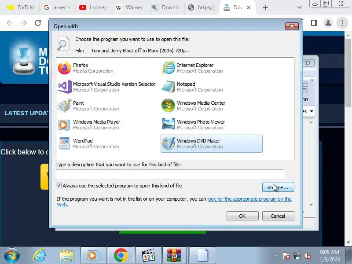This screenshot has width=352, height=264.
Task: Select the WordPad program icon
Action: pos(65,143)
